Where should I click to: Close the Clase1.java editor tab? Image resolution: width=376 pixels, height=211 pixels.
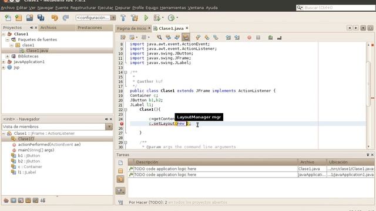point(187,28)
